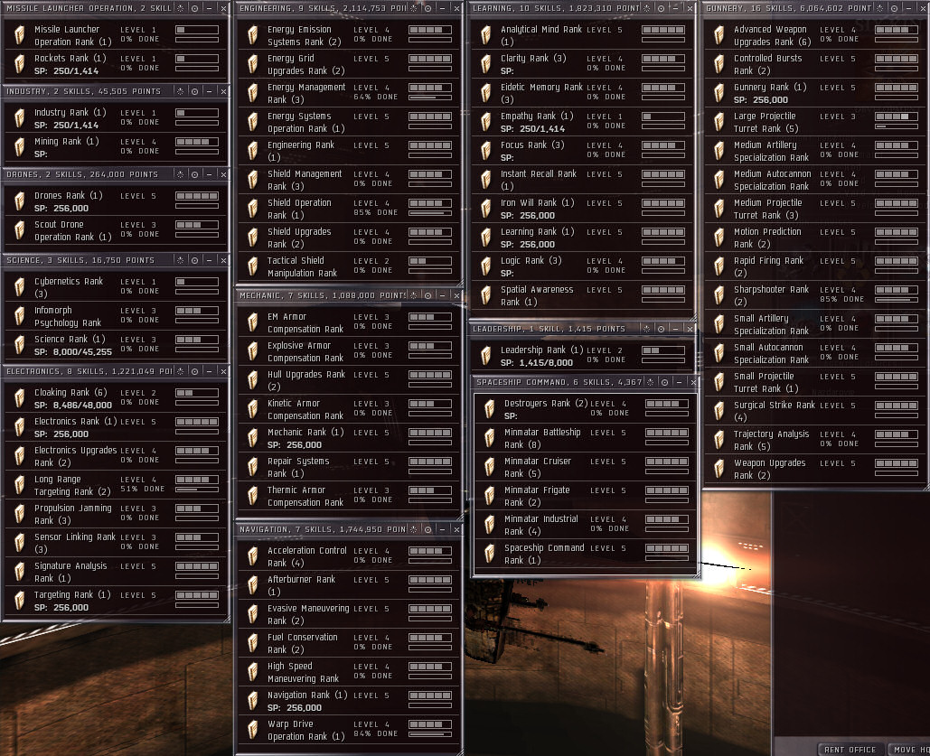Select the Propulsion Jamming Rank skill name
Image resolution: width=930 pixels, height=756 pixels.
coord(72,514)
